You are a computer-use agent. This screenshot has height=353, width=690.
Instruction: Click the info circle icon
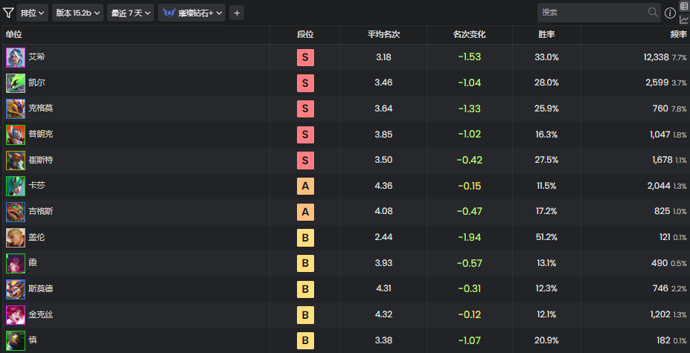[x=670, y=13]
